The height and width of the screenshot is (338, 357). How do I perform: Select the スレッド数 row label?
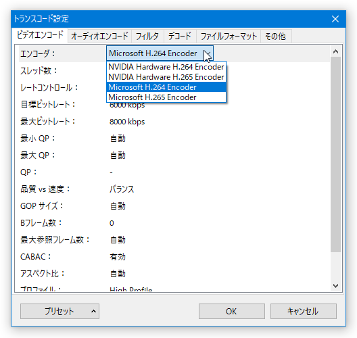click(39, 71)
